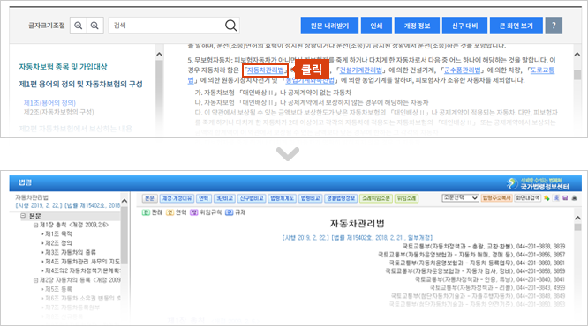588x326 pixels.
Task: Collapse the 본문 tree node
Action: pyautogui.click(x=23, y=216)
